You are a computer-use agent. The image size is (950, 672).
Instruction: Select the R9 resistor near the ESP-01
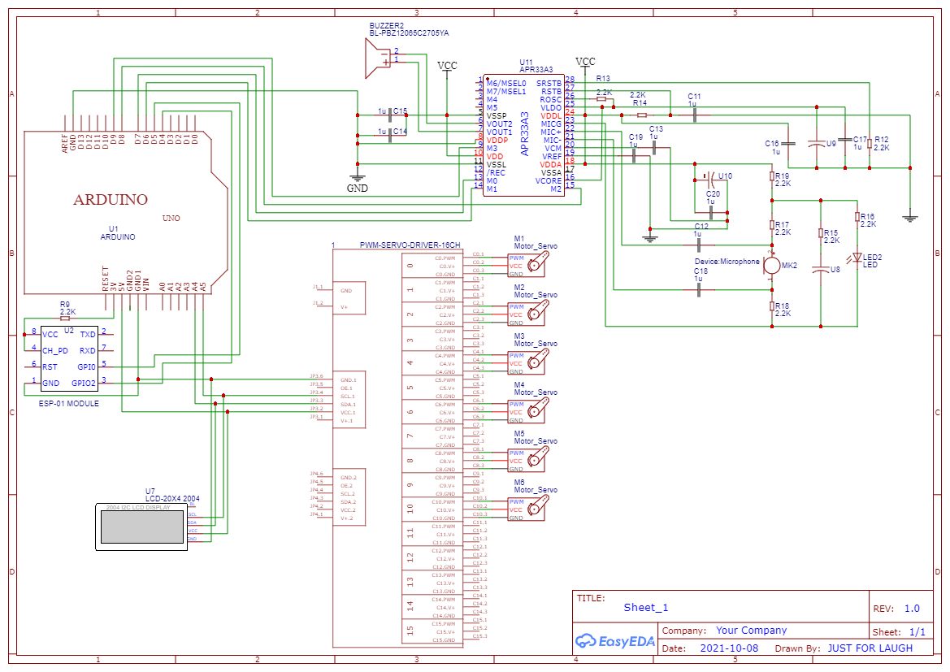pyautogui.click(x=66, y=318)
